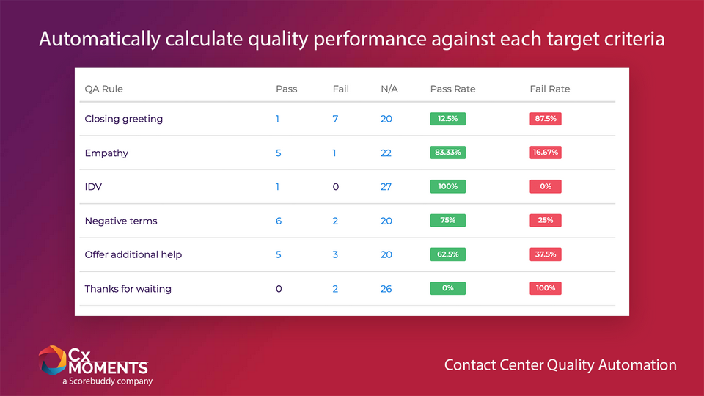Click the QA Rule column header
Screen dimensions: 704x396
pyautogui.click(x=103, y=89)
